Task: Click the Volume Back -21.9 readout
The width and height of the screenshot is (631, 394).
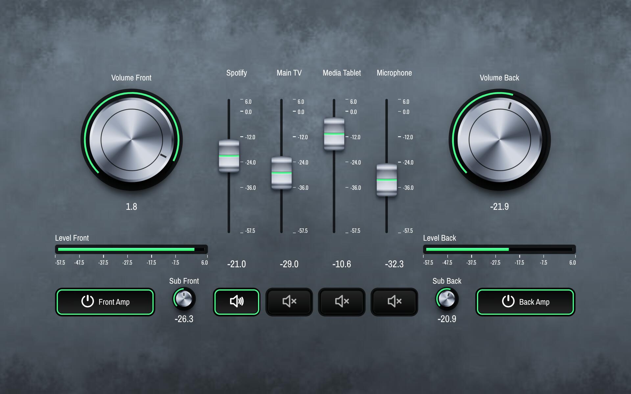Action: 499,207
